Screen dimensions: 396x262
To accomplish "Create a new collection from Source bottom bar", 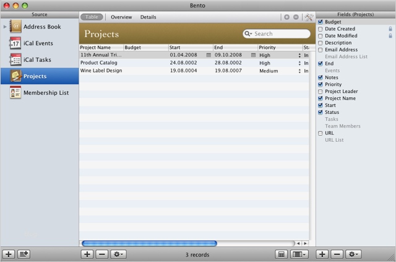I will click(24, 254).
